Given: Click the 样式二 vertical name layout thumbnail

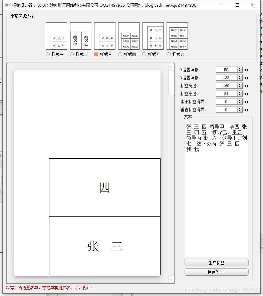Looking at the screenshot, I should pos(81,36).
